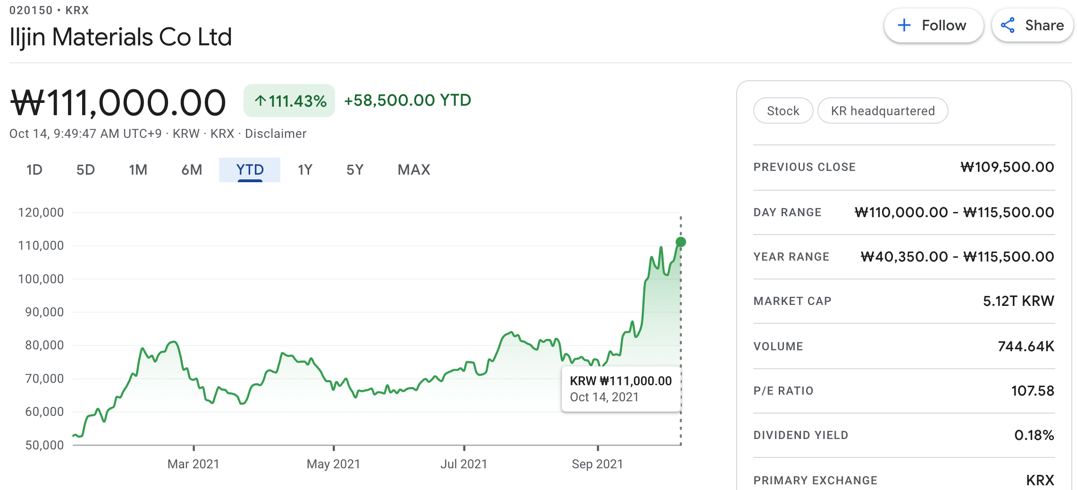Image resolution: width=1077 pixels, height=490 pixels.
Task: Click the PREVIOUS CLOSE label
Action: pyautogui.click(x=804, y=167)
